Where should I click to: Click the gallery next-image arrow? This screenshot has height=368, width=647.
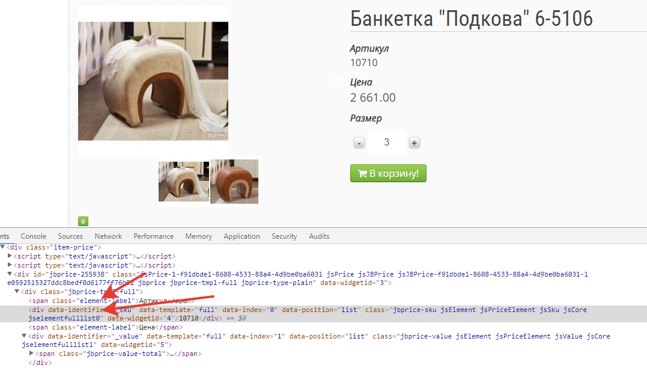click(x=338, y=81)
